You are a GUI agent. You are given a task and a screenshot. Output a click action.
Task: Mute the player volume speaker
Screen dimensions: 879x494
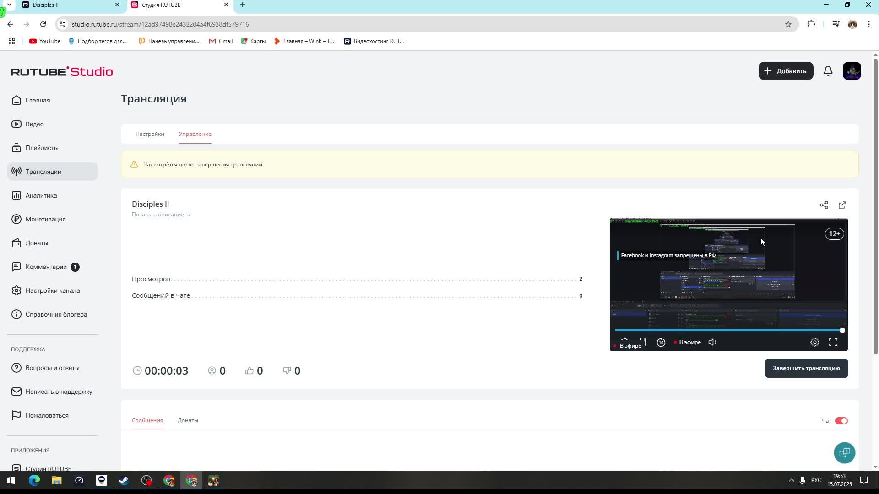point(712,342)
